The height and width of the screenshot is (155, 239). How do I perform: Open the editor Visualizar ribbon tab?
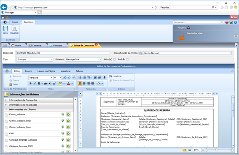(65, 71)
